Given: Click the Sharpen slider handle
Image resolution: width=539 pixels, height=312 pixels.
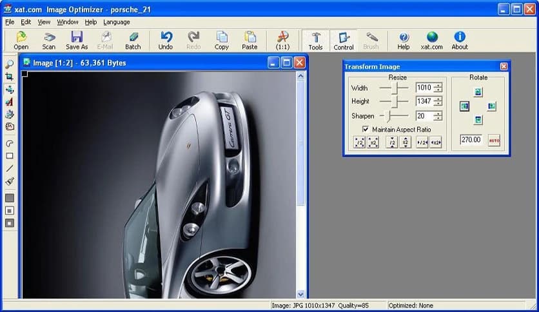Looking at the screenshot, I should pyautogui.click(x=388, y=116).
